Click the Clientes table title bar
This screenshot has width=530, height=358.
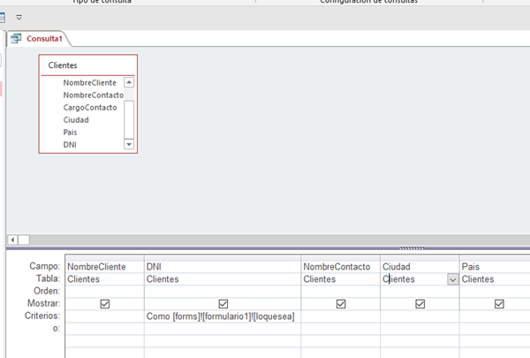tap(87, 65)
